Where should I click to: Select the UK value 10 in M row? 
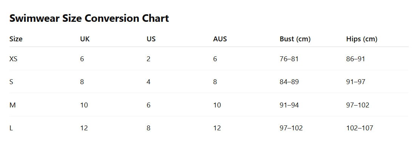(x=84, y=105)
